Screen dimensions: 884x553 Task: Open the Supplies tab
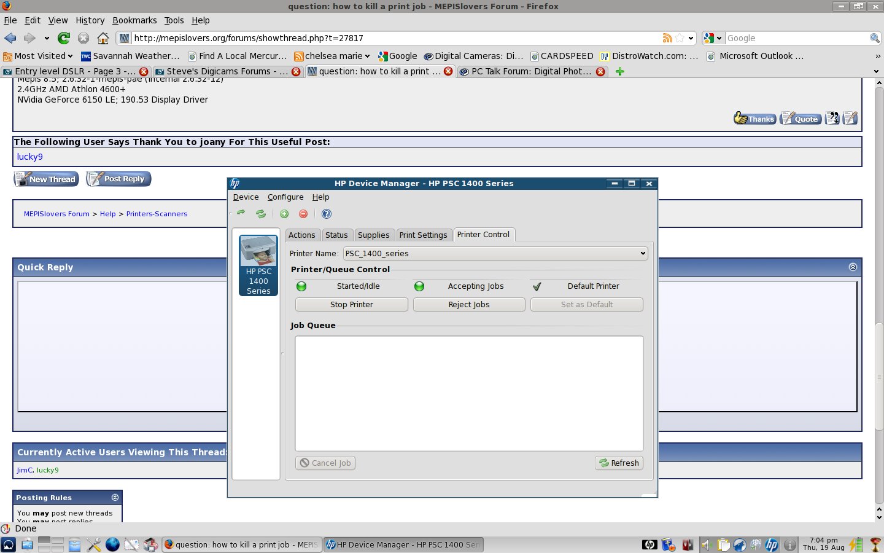pos(373,235)
